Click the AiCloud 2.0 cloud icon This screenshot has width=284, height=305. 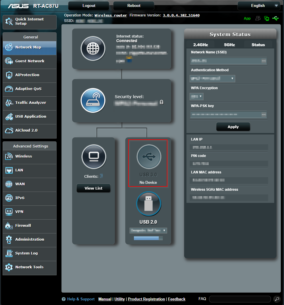(x=9, y=130)
